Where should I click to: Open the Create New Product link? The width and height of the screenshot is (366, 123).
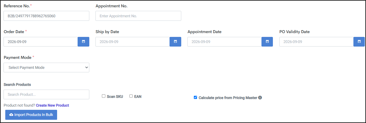(52, 105)
